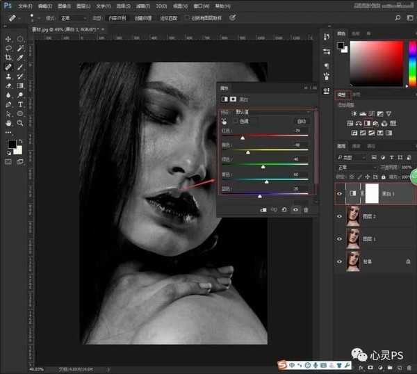
Task: Select the Crop tool
Action: click(x=8, y=58)
